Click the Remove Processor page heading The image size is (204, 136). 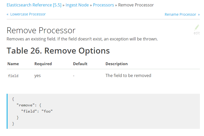tap(41, 30)
